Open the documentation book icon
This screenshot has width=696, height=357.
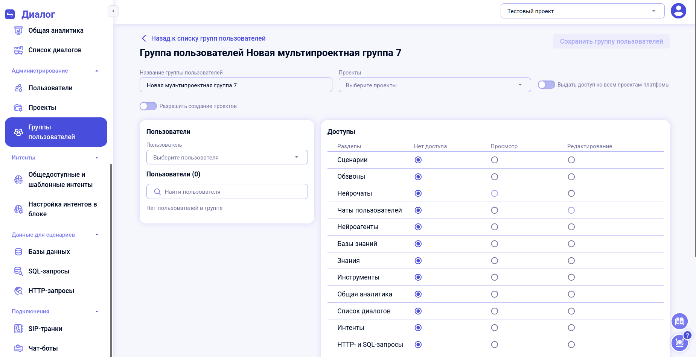pos(679,321)
